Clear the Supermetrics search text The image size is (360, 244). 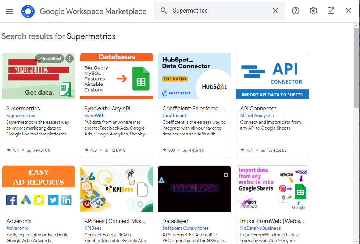[x=275, y=11]
